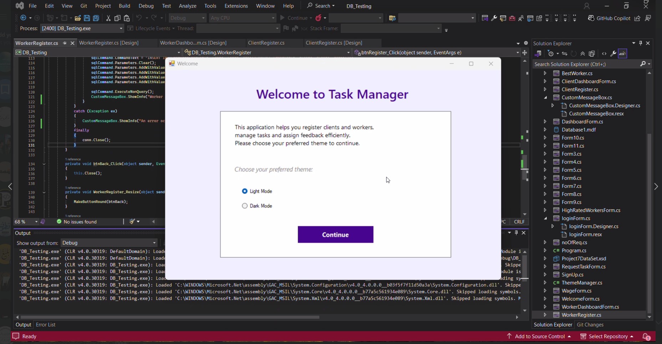Click the Search box in title bar
662x344 pixels.
click(321, 6)
